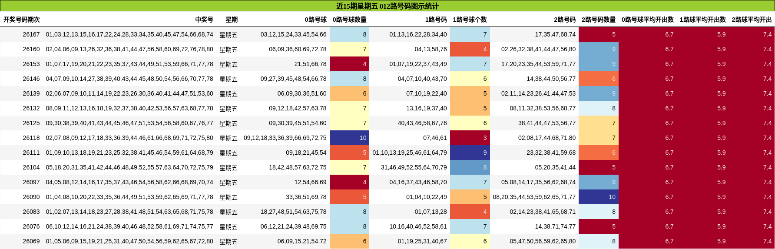Click 0路 numbers 03,12,15,24,33,45,54,66
Viewport: 775px width, 249px height.
[294, 34]
